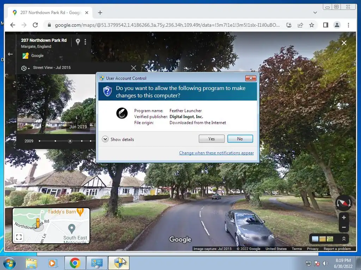Open Chrome three-dot menu
Image resolution: width=361 pixels, height=270 pixels.
348,25
